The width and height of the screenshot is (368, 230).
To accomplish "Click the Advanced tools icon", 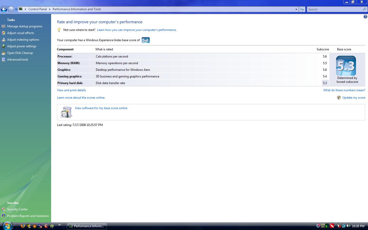I will pyautogui.click(x=3, y=60).
